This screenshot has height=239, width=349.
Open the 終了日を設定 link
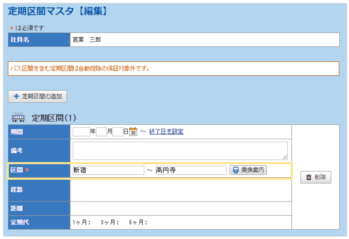[166, 132]
